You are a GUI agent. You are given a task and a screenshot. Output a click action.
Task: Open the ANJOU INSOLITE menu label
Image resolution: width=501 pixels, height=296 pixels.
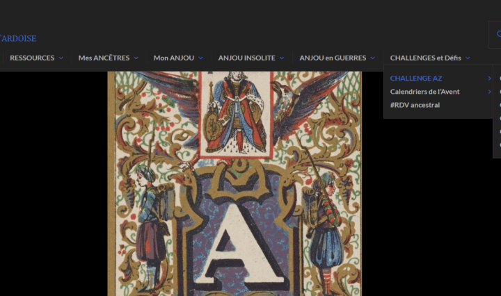click(x=246, y=58)
